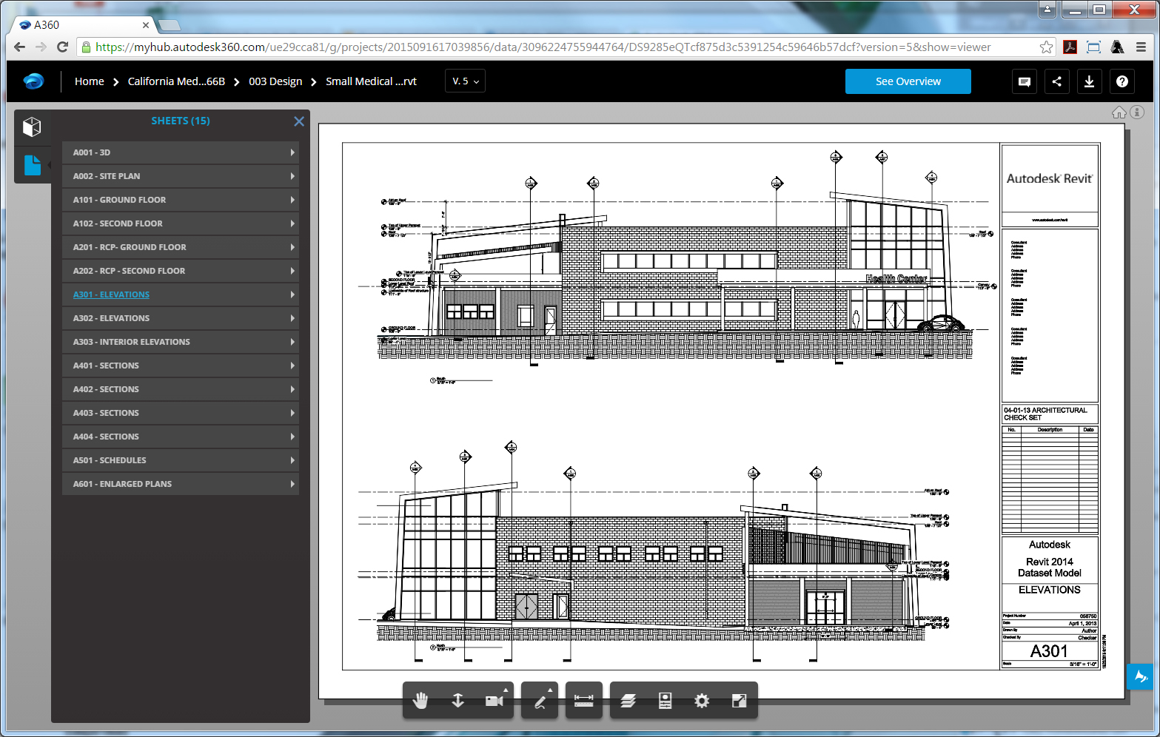Expand the A601 - ENLARGED PLANS arrow
Viewport: 1160px width, 737px height.
(292, 484)
